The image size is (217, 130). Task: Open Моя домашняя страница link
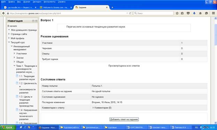pyautogui.click(x=24, y=30)
